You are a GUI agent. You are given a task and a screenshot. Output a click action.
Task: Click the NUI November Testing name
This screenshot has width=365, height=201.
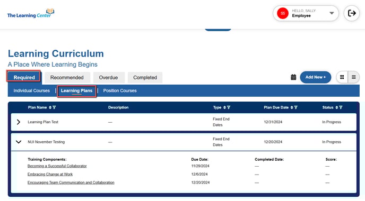46,142
